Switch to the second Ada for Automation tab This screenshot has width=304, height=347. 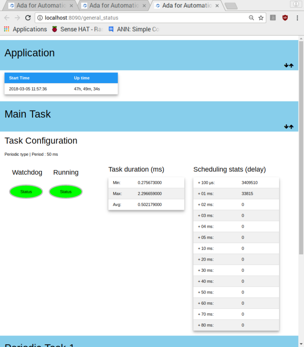pyautogui.click(x=111, y=6)
